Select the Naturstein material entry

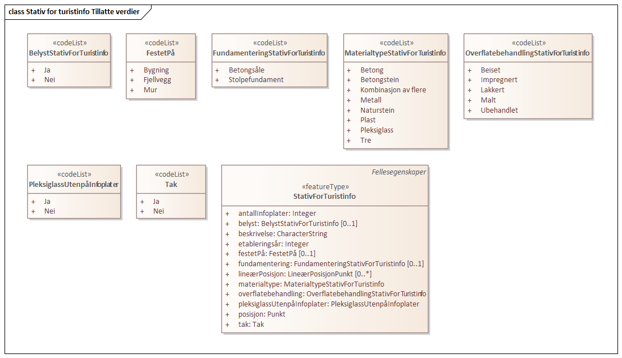(377, 110)
